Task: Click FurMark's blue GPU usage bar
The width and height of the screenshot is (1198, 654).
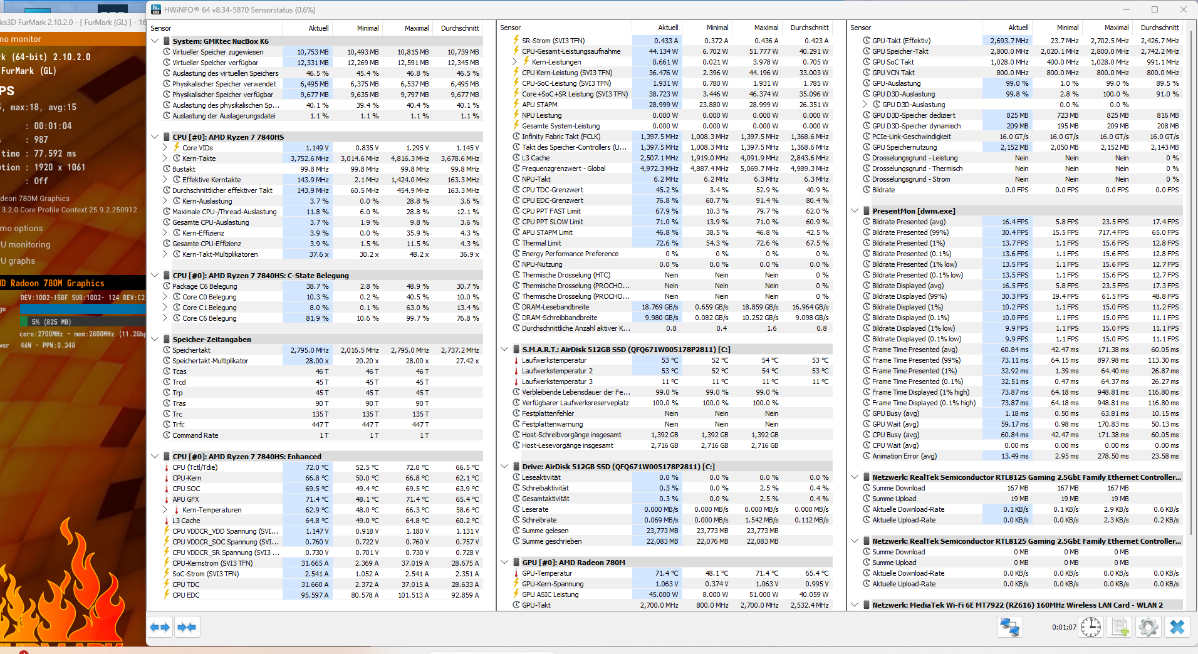Action: (x=83, y=309)
